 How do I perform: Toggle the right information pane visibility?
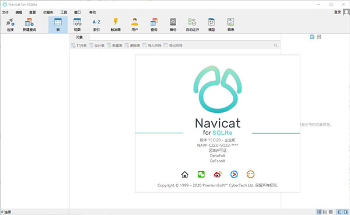[346, 212]
